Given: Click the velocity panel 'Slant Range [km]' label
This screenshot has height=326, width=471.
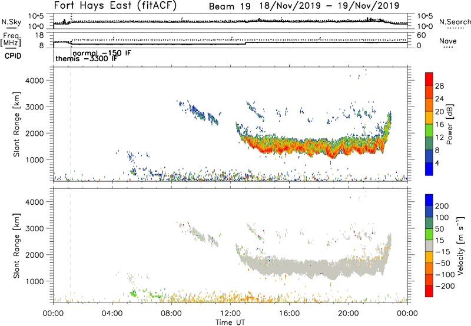Looking at the screenshot, I should pyautogui.click(x=16, y=246).
